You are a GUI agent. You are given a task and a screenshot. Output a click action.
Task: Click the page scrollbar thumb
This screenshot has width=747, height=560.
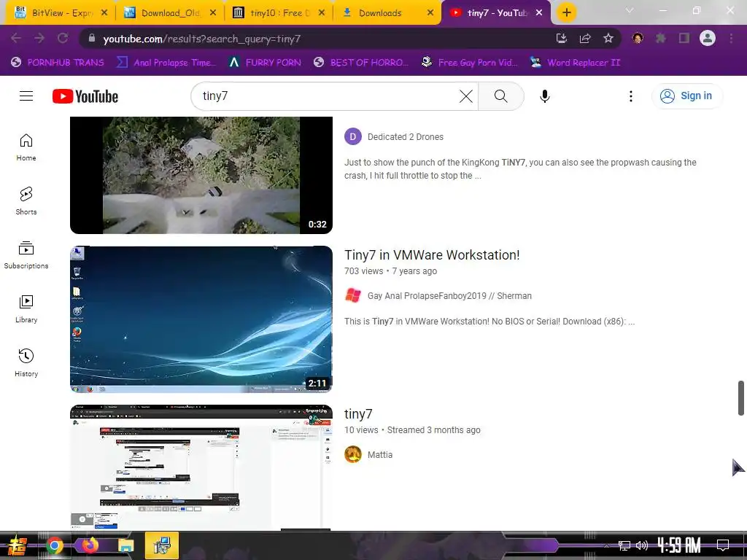click(x=741, y=398)
